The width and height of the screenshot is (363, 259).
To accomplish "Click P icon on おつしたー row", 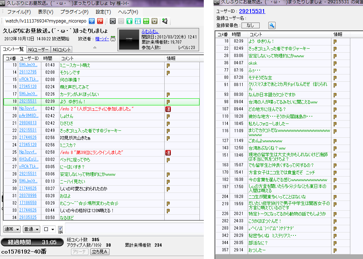I will pyautogui.click(x=335, y=250).
